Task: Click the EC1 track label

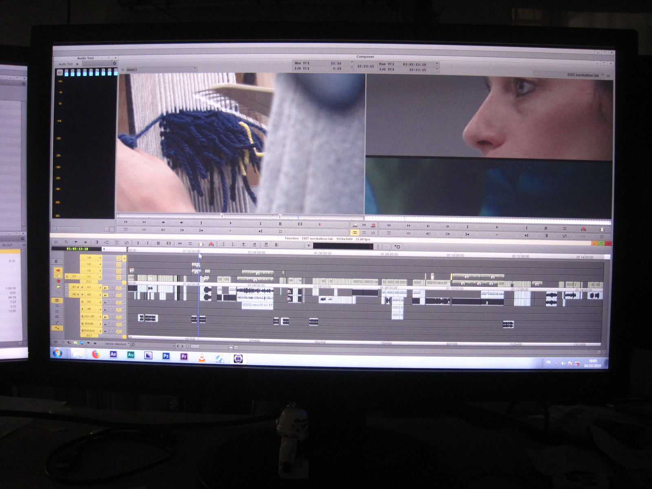Action: point(89,335)
